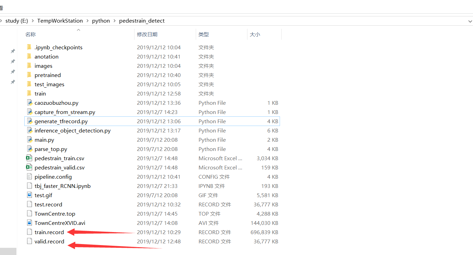Viewport: 473px width, 255px height.
Task: Select file name TownCentre.top
Action: [x=55, y=214]
